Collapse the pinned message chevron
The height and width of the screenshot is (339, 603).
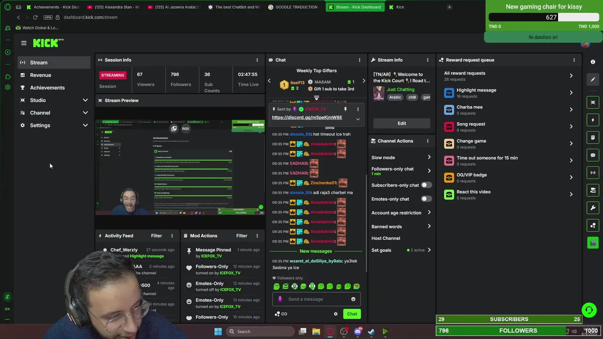click(358, 119)
